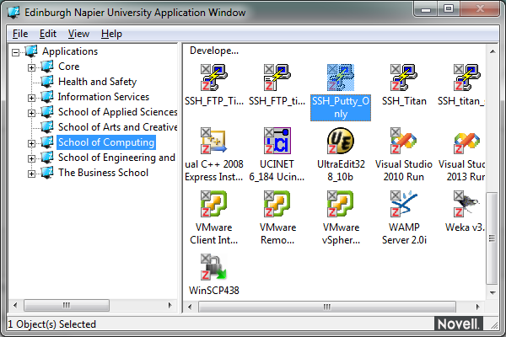The width and height of the screenshot is (506, 337).
Task: Open the View menu
Action: (78, 34)
